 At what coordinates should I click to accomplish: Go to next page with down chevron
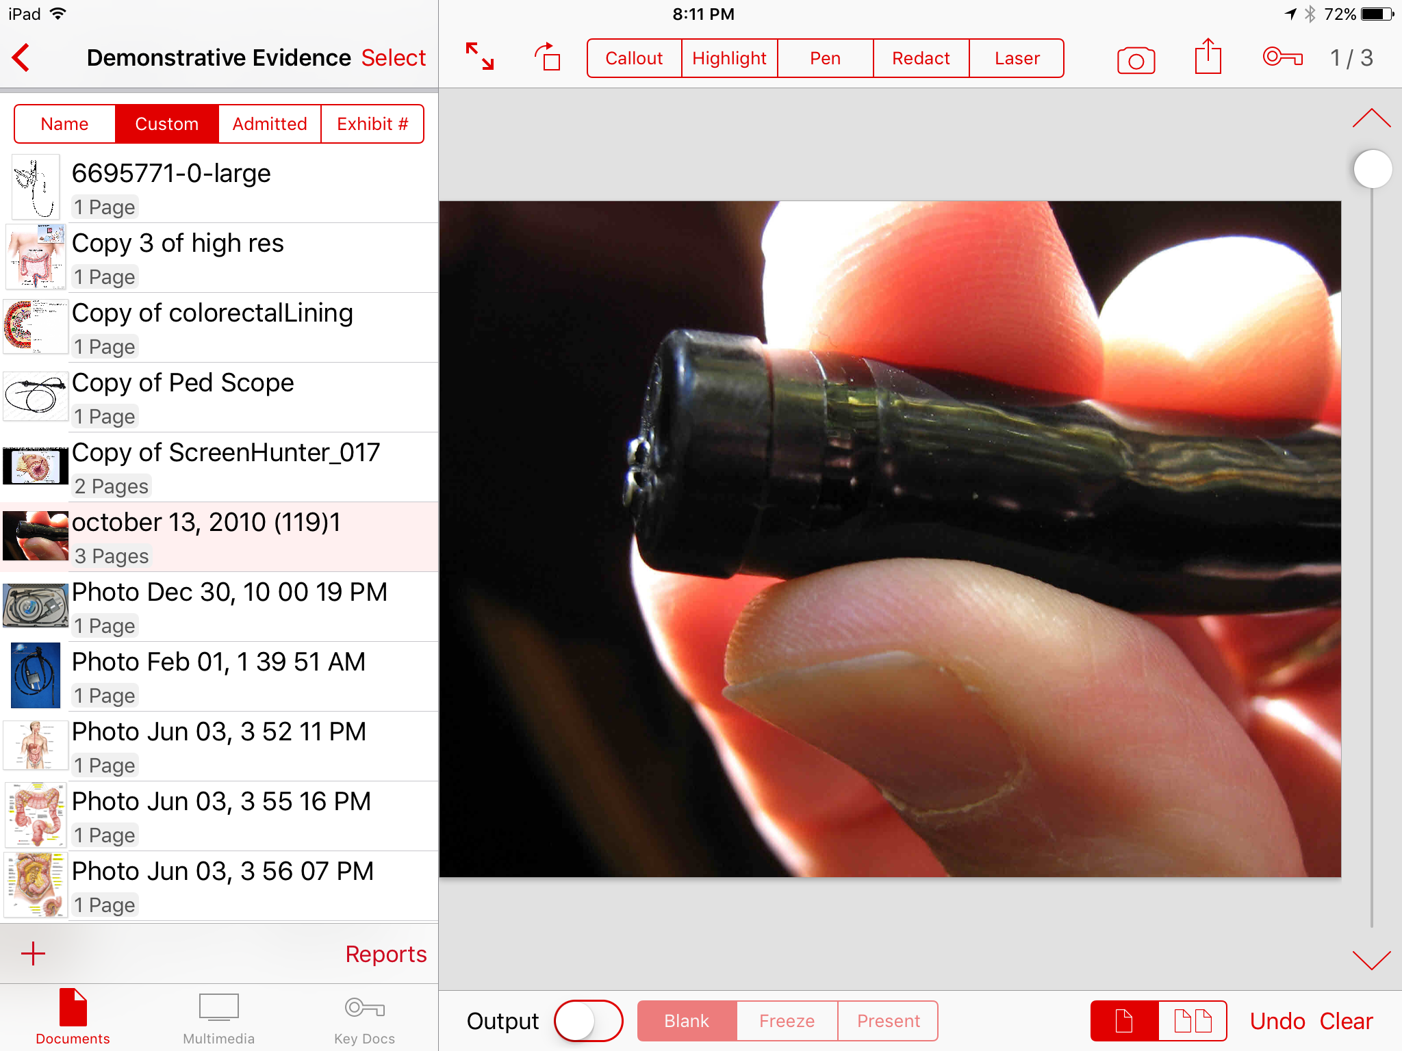(1371, 960)
